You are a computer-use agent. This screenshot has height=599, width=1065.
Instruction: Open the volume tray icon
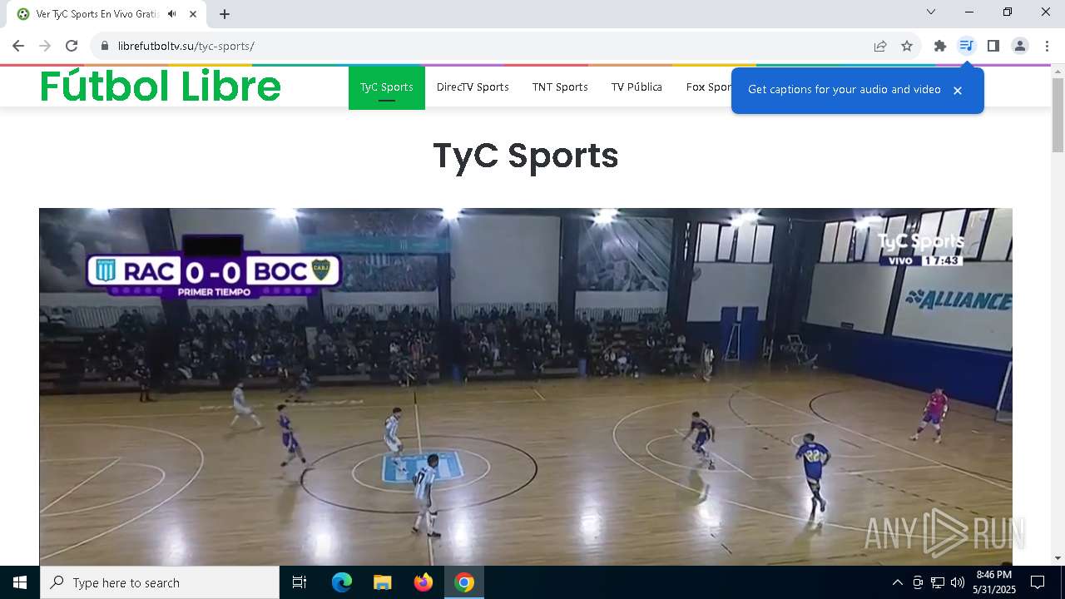point(958,582)
